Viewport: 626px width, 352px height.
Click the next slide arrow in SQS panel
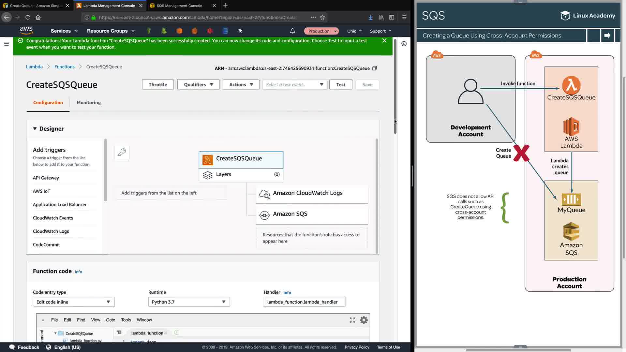(x=607, y=36)
